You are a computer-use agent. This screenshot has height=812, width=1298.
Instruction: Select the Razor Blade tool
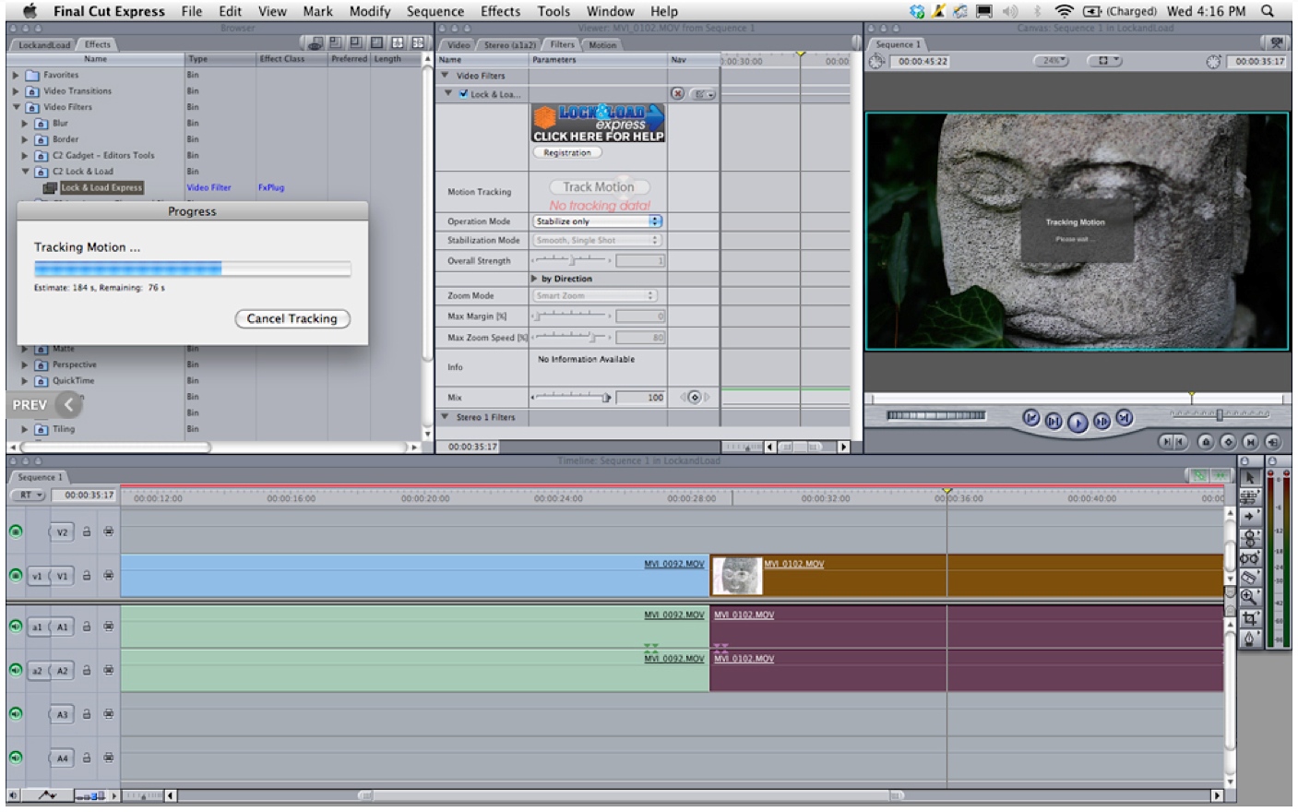[x=1250, y=578]
